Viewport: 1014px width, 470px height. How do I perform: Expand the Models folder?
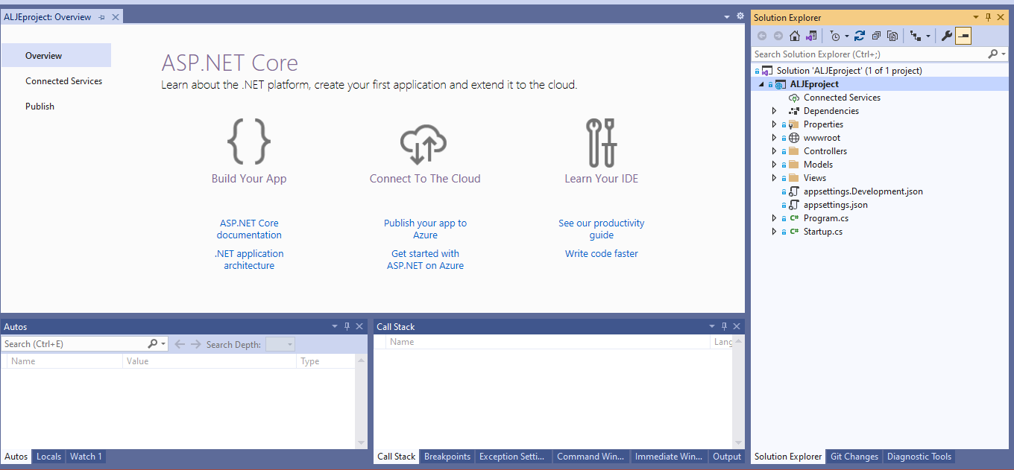tap(775, 165)
